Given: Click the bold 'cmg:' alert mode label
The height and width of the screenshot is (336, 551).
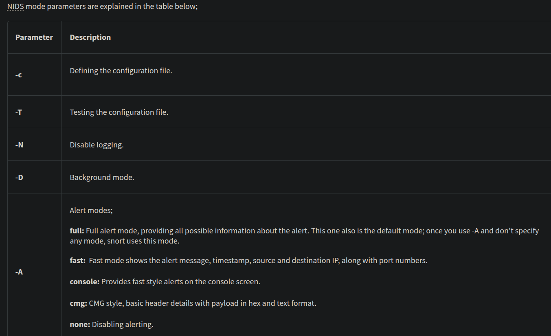Looking at the screenshot, I should click(78, 303).
